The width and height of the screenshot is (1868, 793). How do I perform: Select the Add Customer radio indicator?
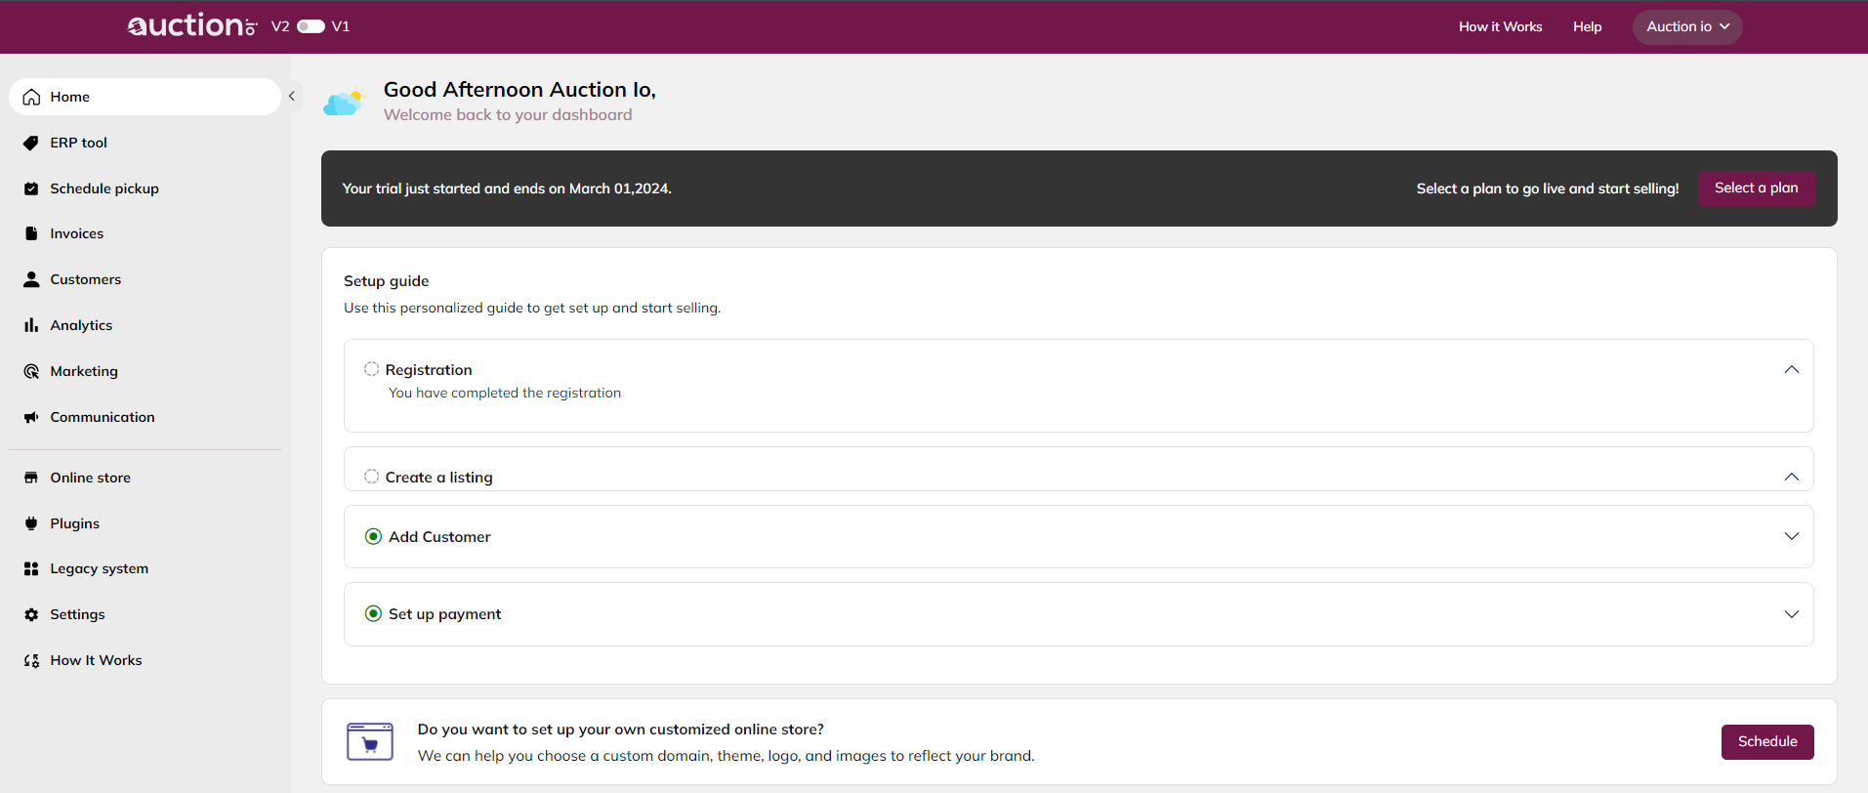tap(373, 536)
